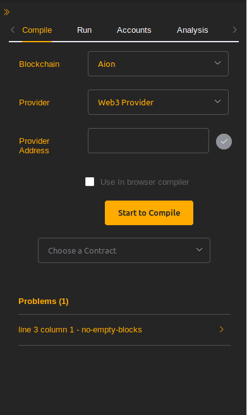Click the Use In browser compiler label
Viewport: 247px width, 415px height.
coord(145,182)
